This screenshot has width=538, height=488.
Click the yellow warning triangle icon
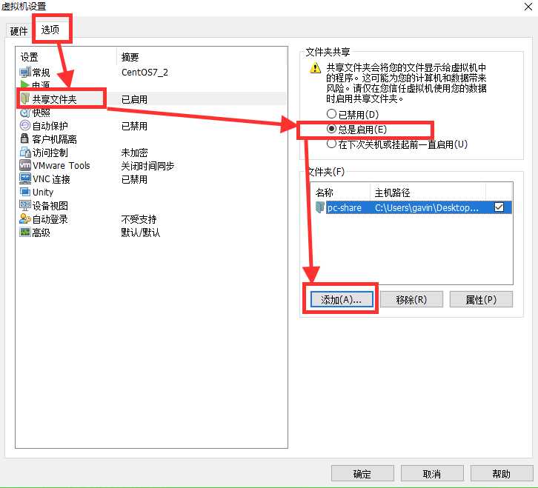(316, 68)
